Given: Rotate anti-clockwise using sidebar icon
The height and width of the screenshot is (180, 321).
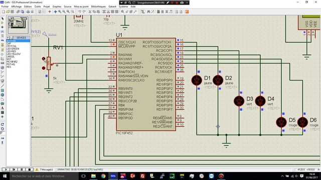Looking at the screenshot, I should (x=3, y=129).
